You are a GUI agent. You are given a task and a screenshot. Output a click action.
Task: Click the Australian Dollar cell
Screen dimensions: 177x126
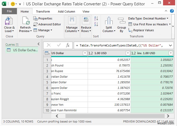point(69,77)
